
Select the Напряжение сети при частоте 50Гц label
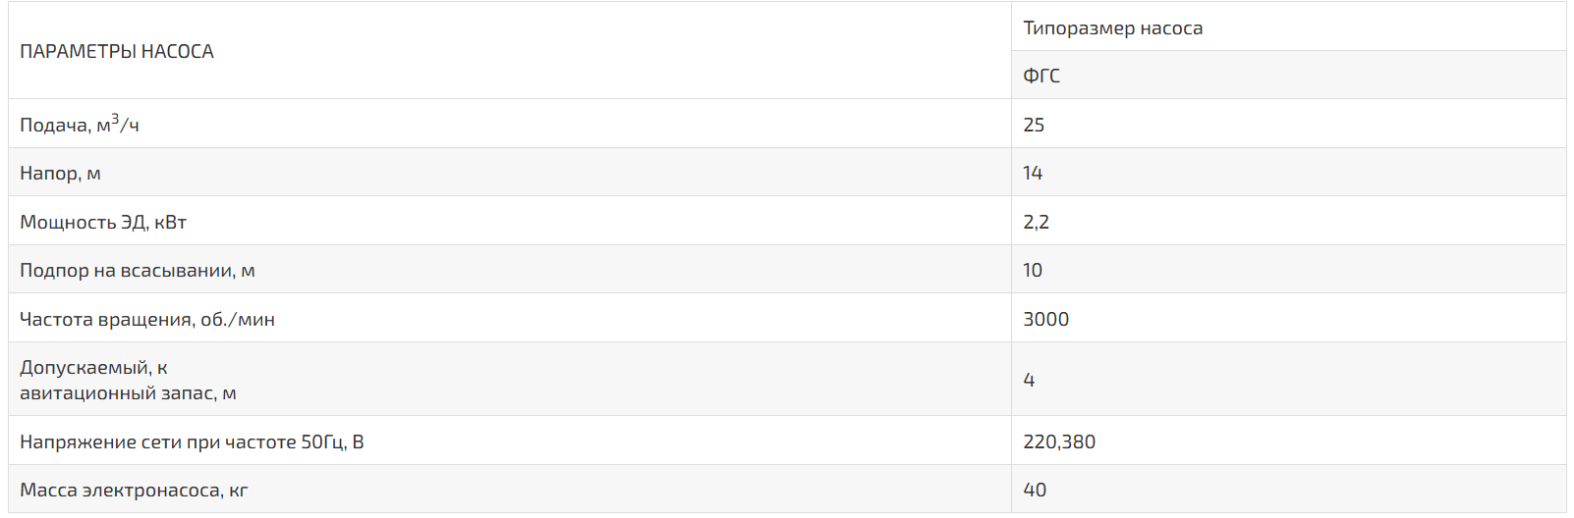click(x=192, y=441)
